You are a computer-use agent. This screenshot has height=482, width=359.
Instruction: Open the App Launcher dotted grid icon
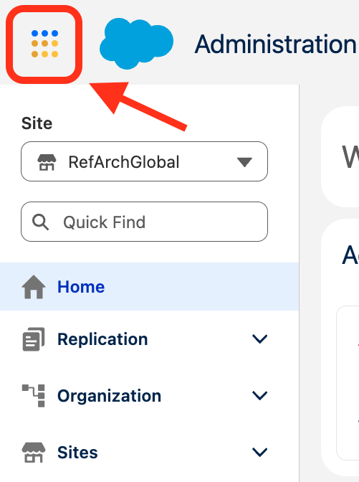pyautogui.click(x=44, y=44)
